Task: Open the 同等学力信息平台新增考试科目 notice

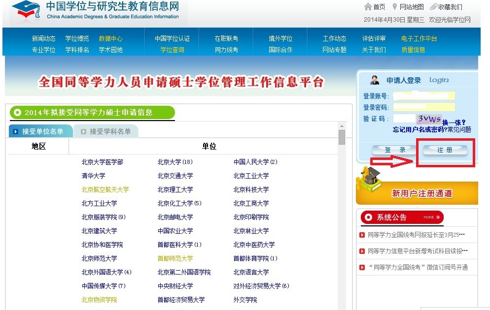Action: [x=418, y=251]
